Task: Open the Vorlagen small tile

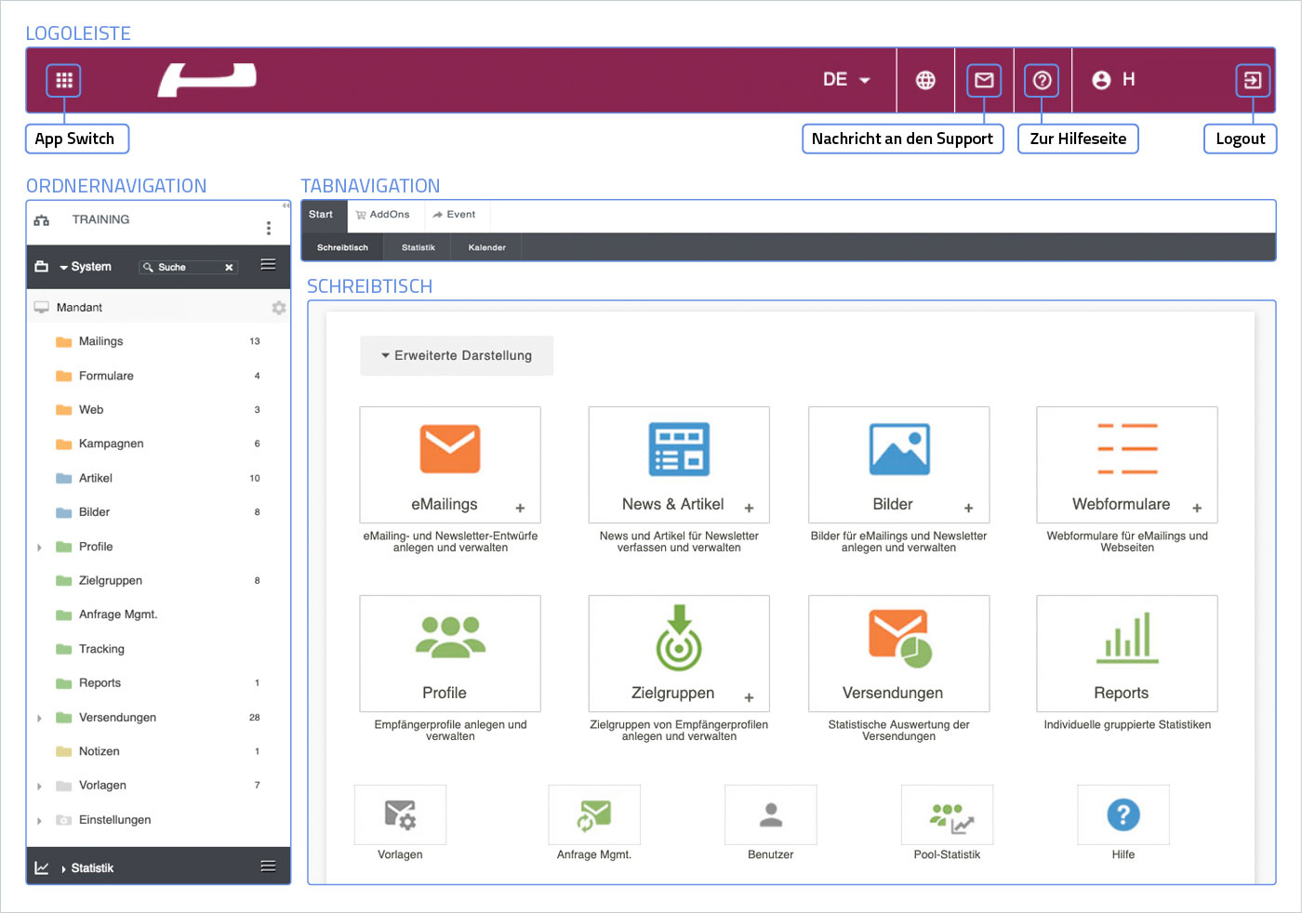Action: point(400,815)
